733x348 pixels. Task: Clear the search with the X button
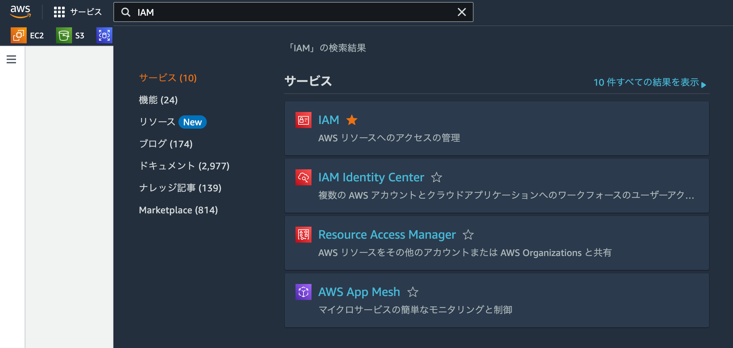[x=462, y=12]
